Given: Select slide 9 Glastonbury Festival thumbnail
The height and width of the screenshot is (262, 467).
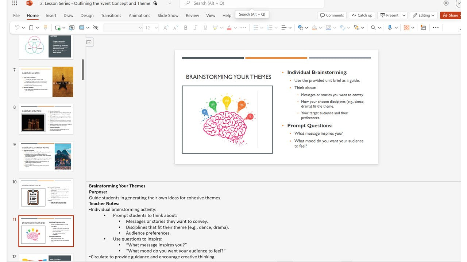Looking at the screenshot, I should [x=46, y=156].
